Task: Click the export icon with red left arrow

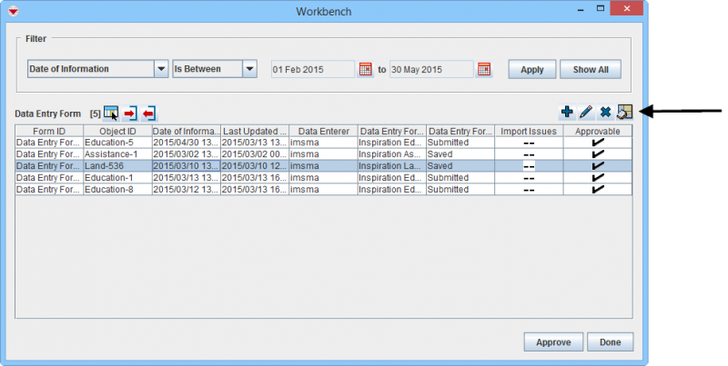Action: [149, 113]
